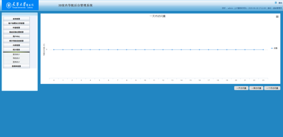Open the 用户中心 menu group
The height and width of the screenshot is (137, 283).
[x=16, y=37]
